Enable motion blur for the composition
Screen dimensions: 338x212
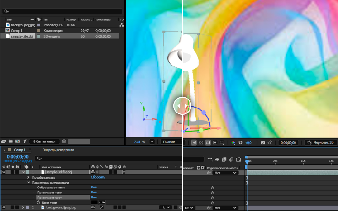231,160
